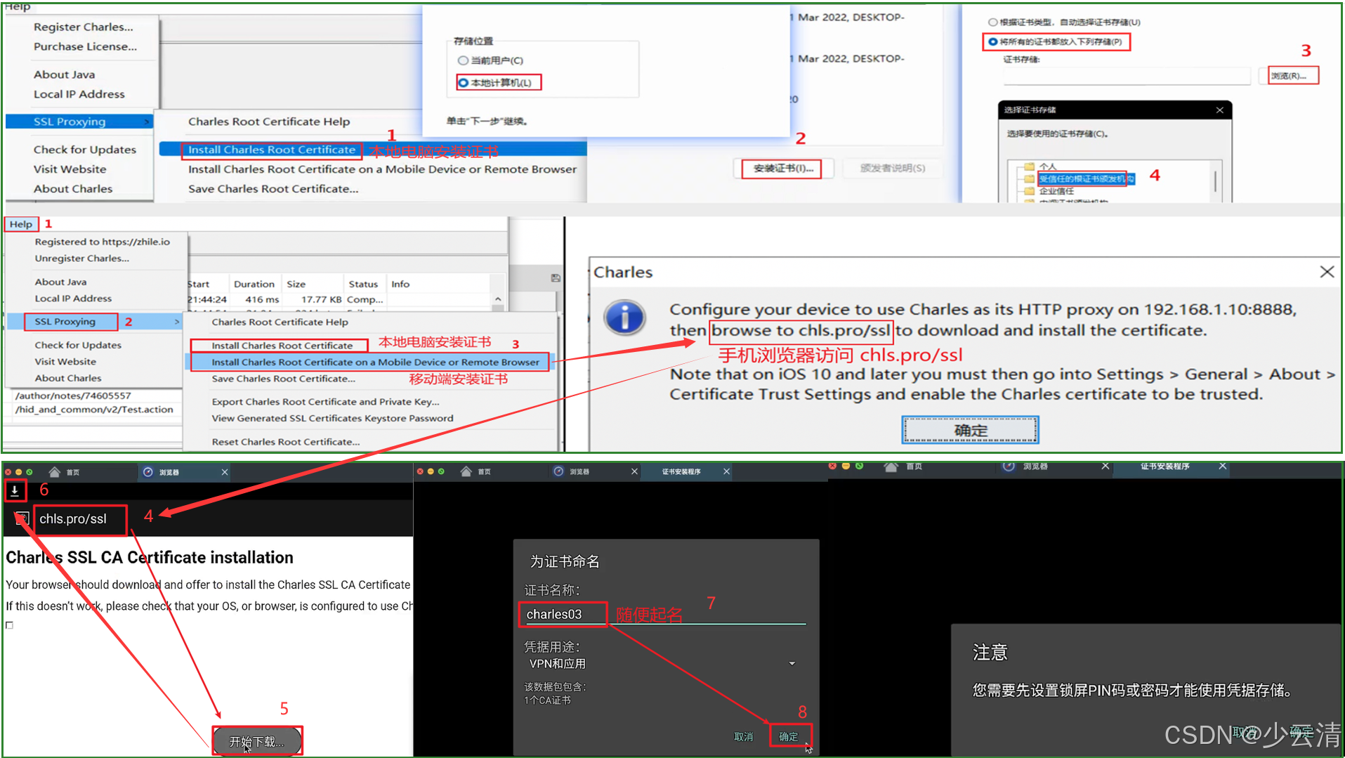Click the scrollbar in the certificate store list

pos(1215,181)
